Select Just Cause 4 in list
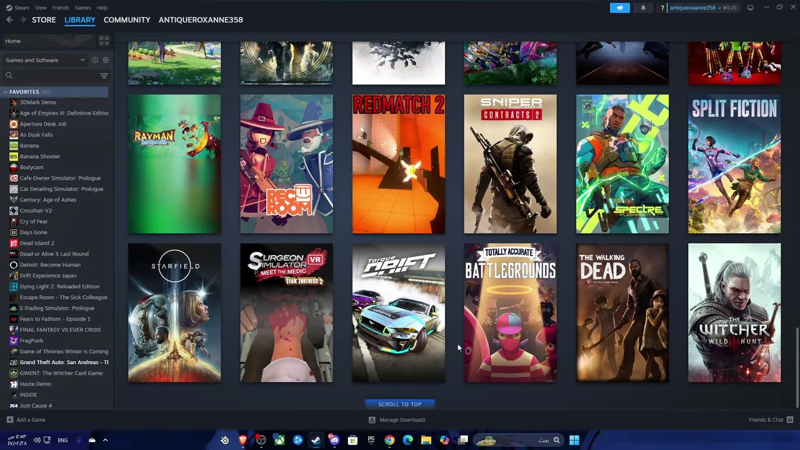The height and width of the screenshot is (450, 800). coord(36,406)
